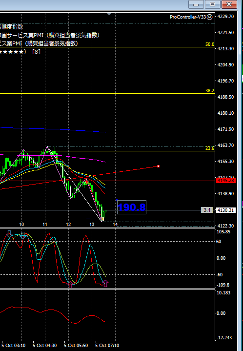Click the 4122.30 price scale value

coord(225,226)
